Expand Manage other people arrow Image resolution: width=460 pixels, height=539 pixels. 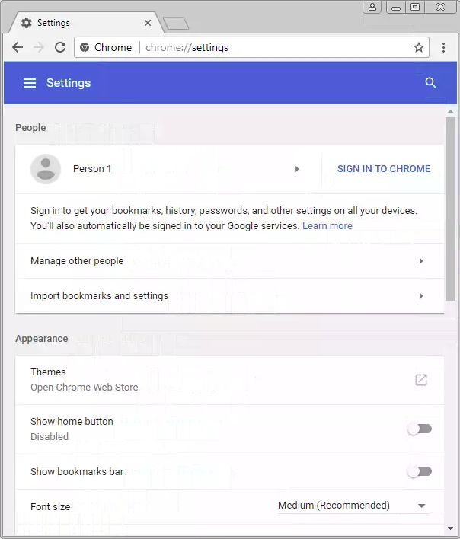(421, 261)
